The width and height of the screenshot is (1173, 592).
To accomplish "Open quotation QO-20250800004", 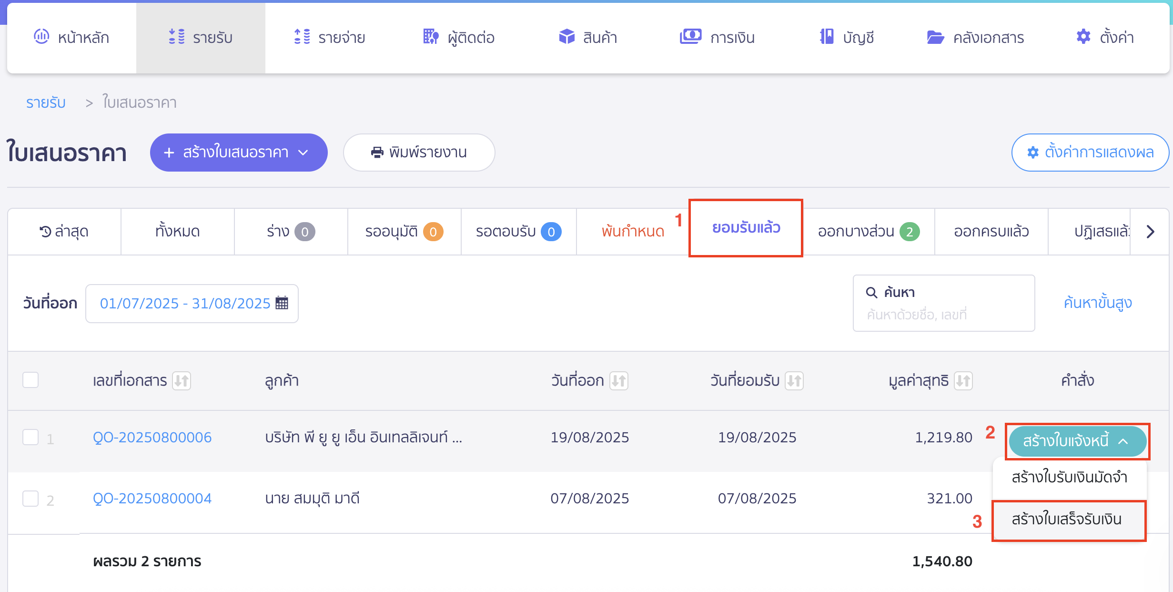I will pos(152,499).
